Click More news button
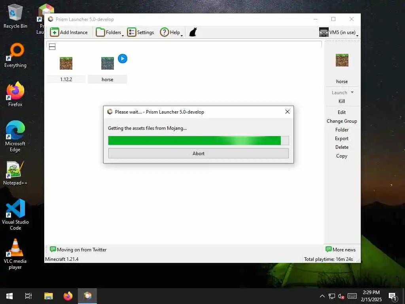The width and height of the screenshot is (405, 304). click(341, 249)
